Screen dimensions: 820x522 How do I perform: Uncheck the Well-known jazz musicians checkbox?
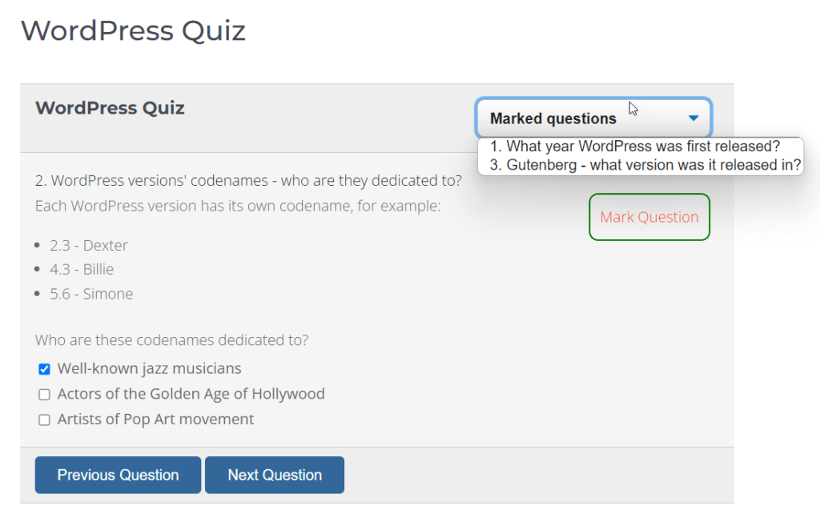pyautogui.click(x=45, y=369)
